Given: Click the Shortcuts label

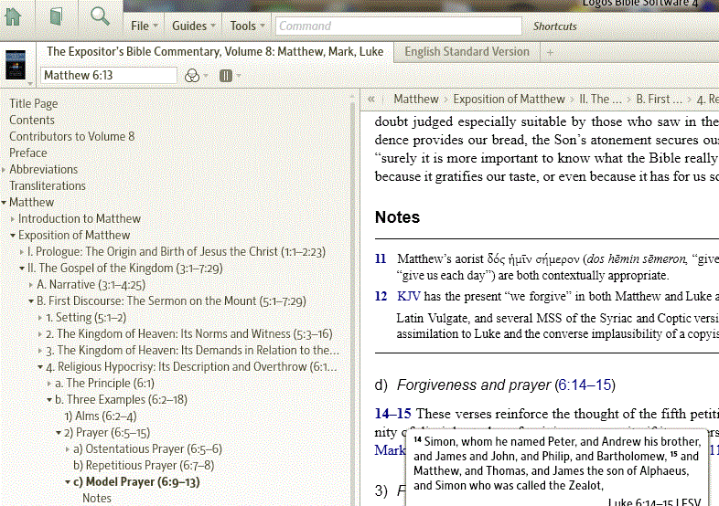Looking at the screenshot, I should coord(555,26).
